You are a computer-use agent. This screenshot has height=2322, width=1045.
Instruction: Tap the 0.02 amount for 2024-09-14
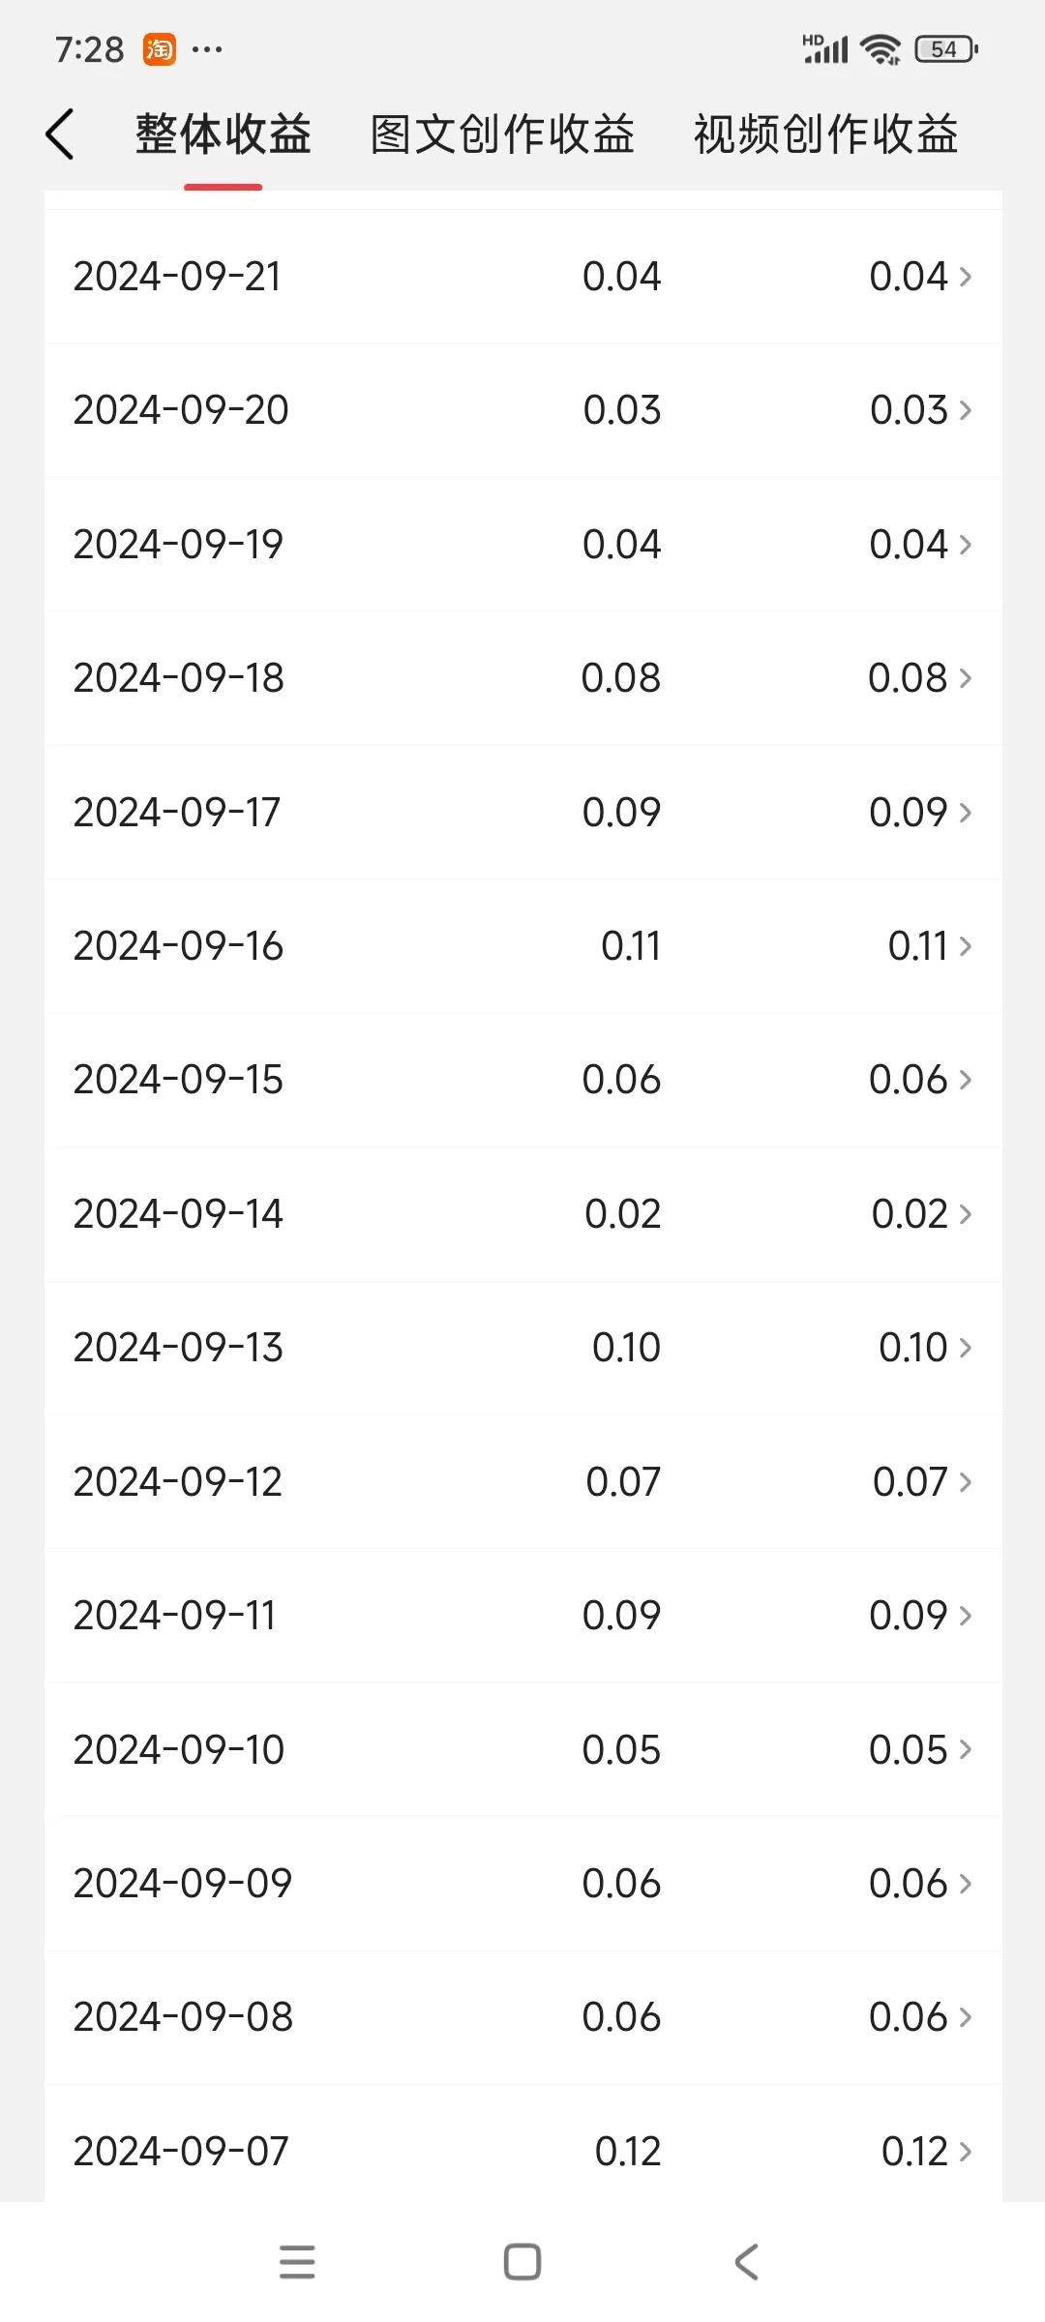(x=622, y=1214)
